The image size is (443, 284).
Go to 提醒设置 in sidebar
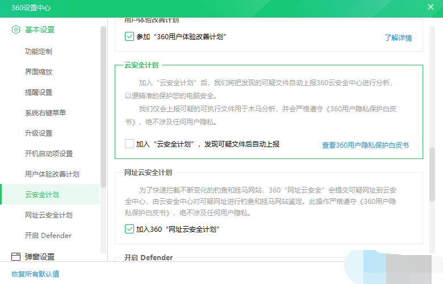pyautogui.click(x=39, y=92)
